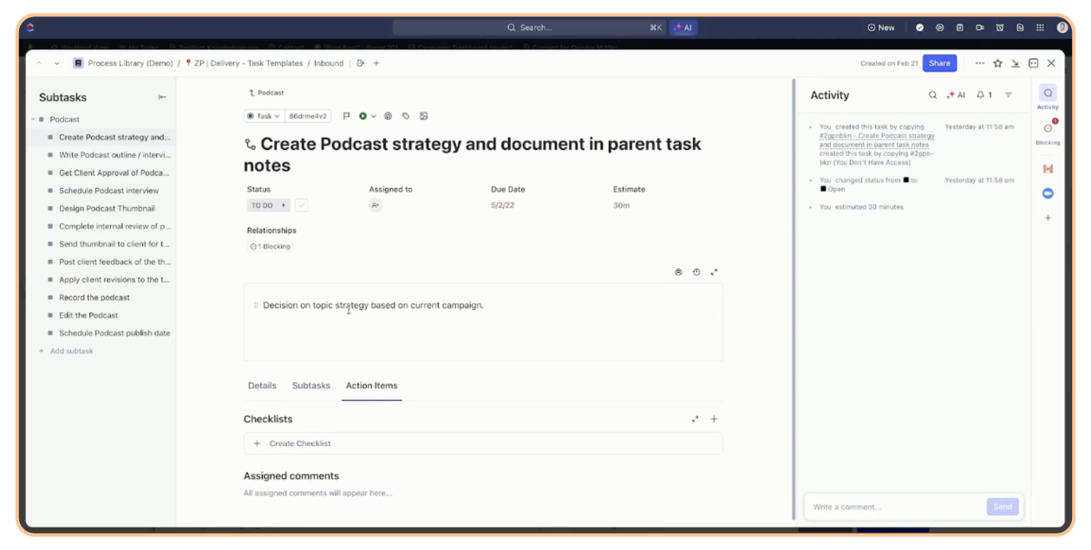This screenshot has width=1091, height=550.
Task: Click the tag icon to add tags
Action: 406,116
